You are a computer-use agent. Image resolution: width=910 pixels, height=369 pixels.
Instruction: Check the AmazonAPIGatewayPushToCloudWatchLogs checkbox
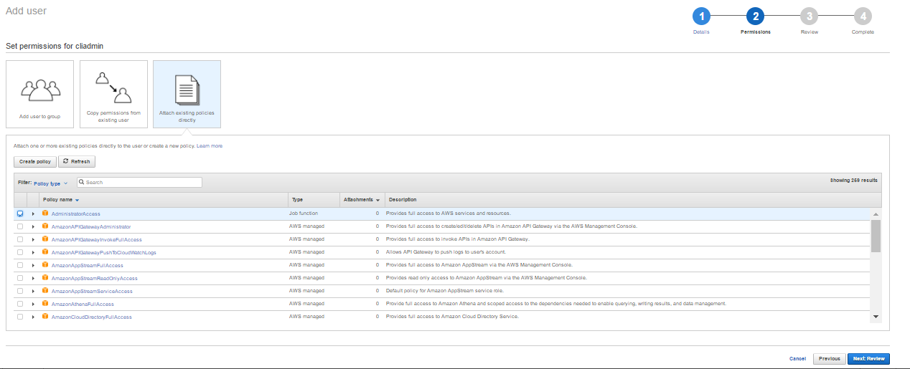20,252
